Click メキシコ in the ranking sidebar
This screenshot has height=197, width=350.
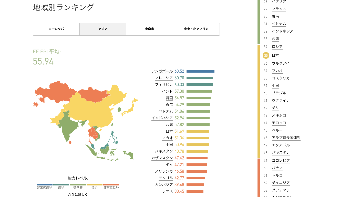(279, 115)
